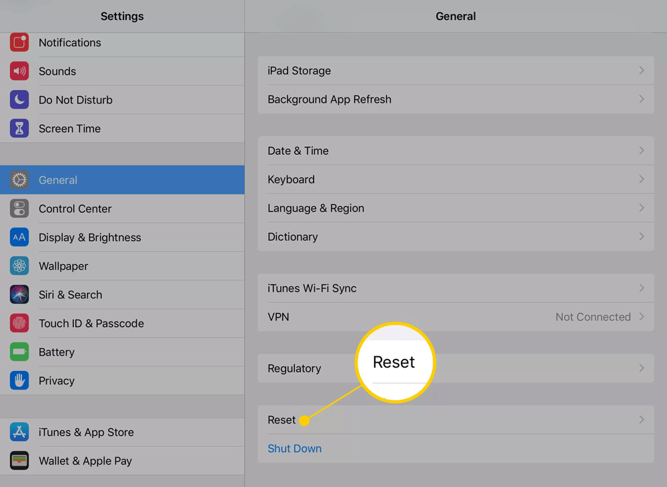Open Display & Brightness via the AA icon

pos(19,237)
